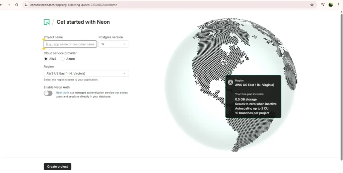343x173 pixels.
Task: Go back using the browser back arrow
Action: (x=2, y=5)
